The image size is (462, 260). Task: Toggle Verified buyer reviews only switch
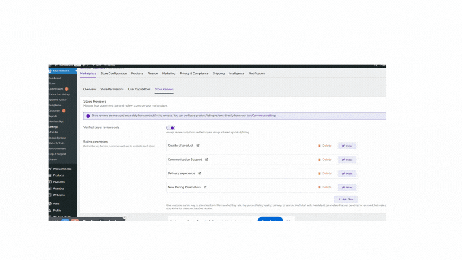point(171,128)
